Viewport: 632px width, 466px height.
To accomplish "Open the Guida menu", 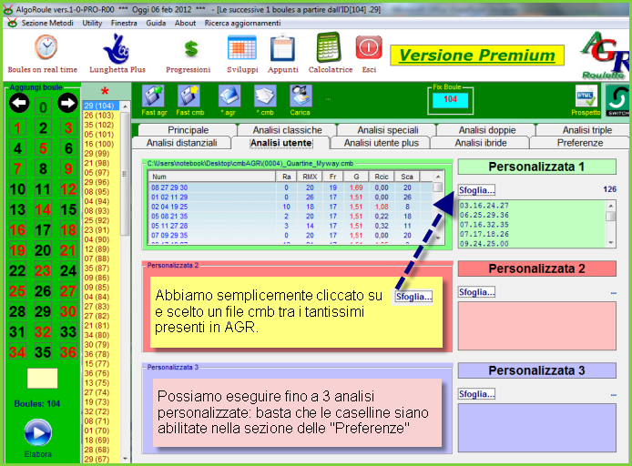I will tap(156, 23).
